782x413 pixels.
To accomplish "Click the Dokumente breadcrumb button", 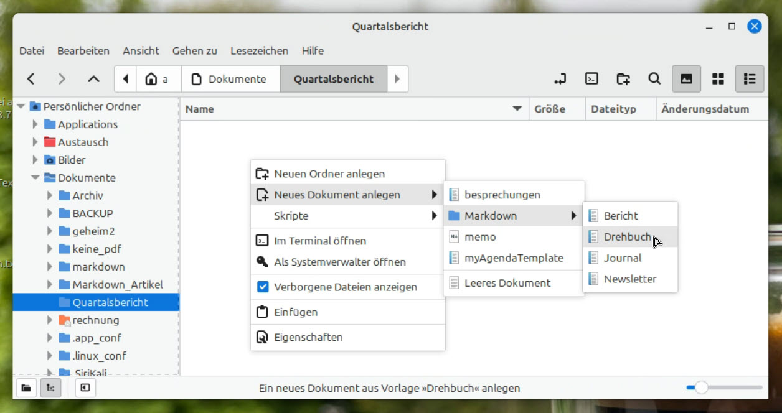I will (229, 79).
